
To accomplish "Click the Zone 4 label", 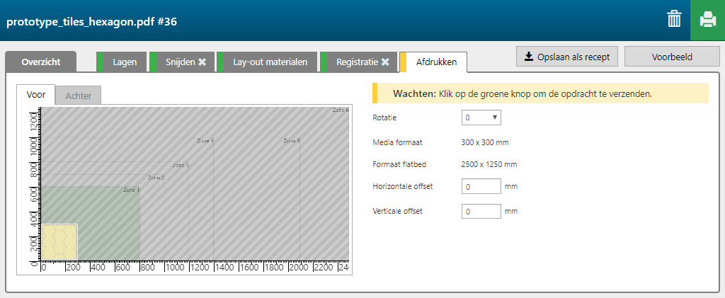I will coord(205,141).
